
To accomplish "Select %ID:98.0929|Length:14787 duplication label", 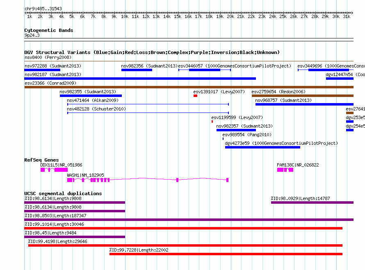I will pyautogui.click(x=300, y=198).
